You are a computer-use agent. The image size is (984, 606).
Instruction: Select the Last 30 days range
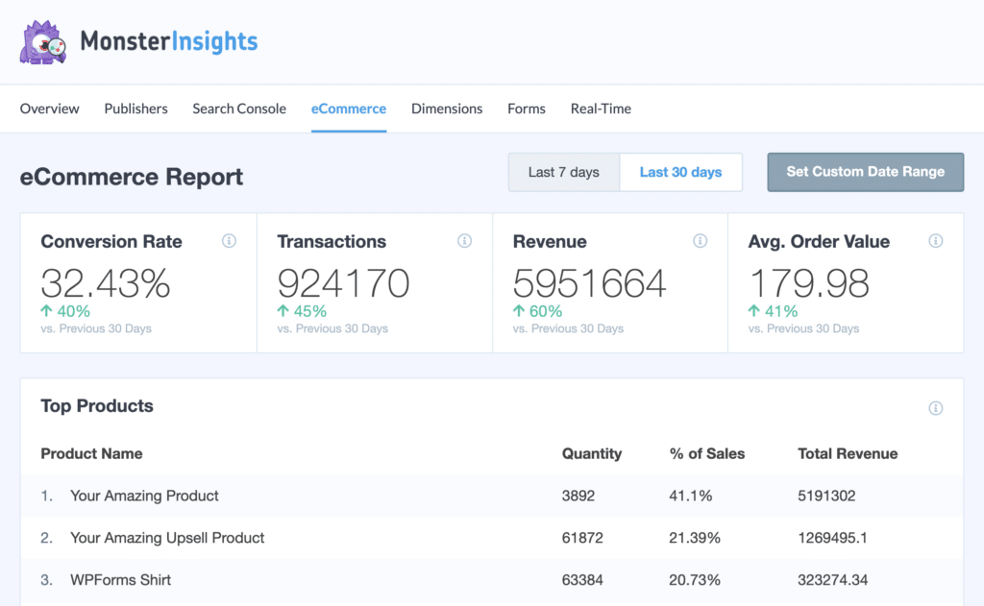click(681, 172)
